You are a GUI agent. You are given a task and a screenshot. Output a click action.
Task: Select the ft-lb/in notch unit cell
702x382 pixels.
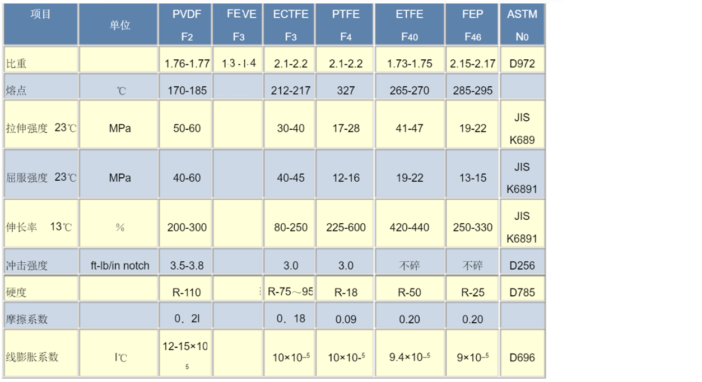point(120,266)
